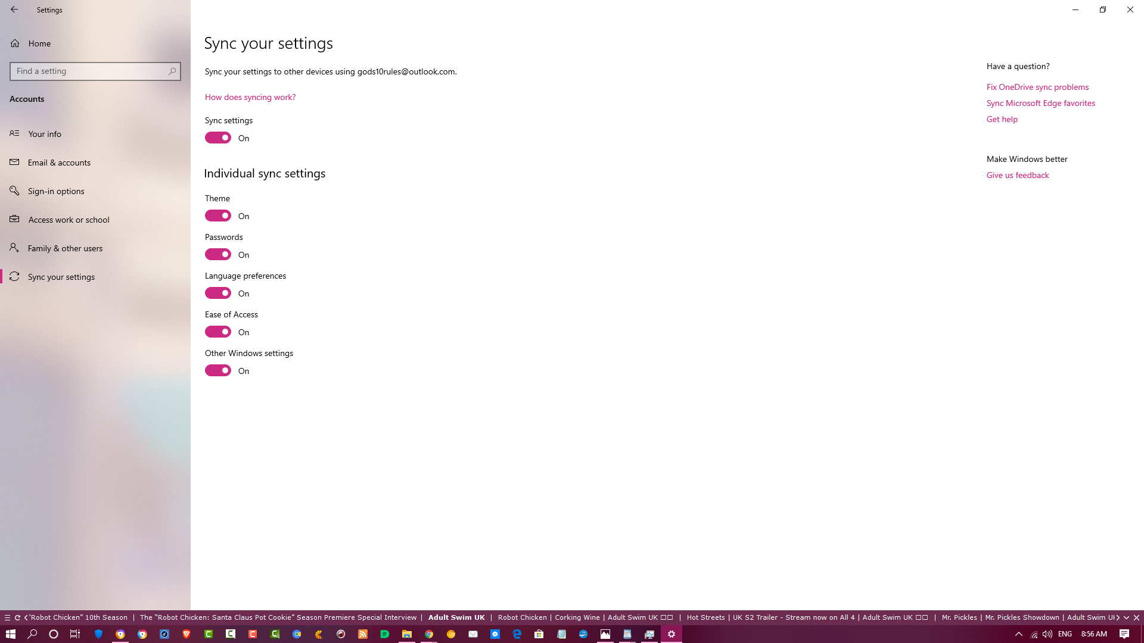Expand the news ticker down chevron
The width and height of the screenshot is (1144, 643).
1127,618
